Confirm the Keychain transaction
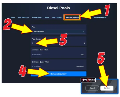This screenshot has height=97, width=120. pyautogui.click(x=107, y=88)
